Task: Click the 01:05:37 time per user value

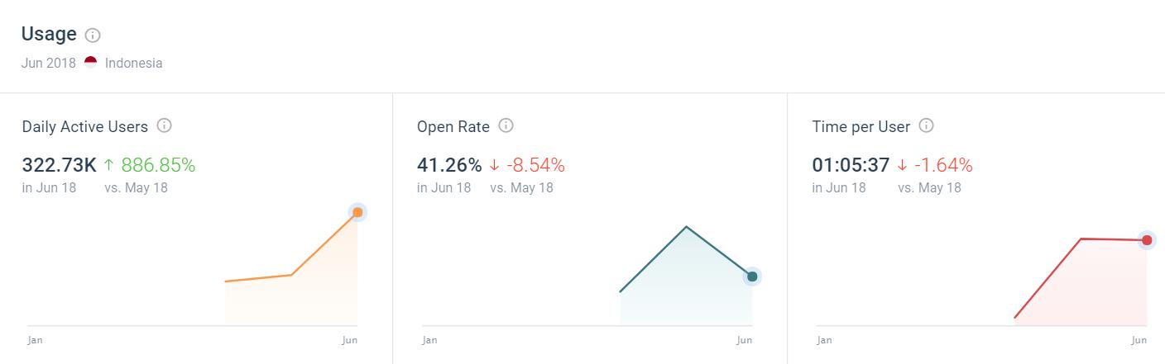Action: (851, 165)
